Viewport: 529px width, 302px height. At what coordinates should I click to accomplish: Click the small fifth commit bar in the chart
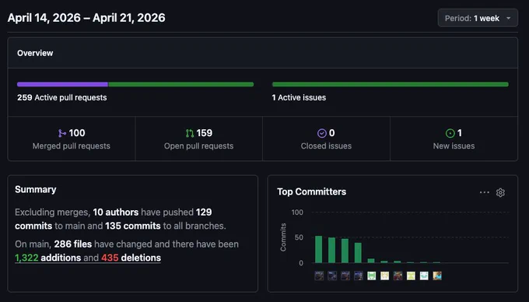click(x=371, y=261)
